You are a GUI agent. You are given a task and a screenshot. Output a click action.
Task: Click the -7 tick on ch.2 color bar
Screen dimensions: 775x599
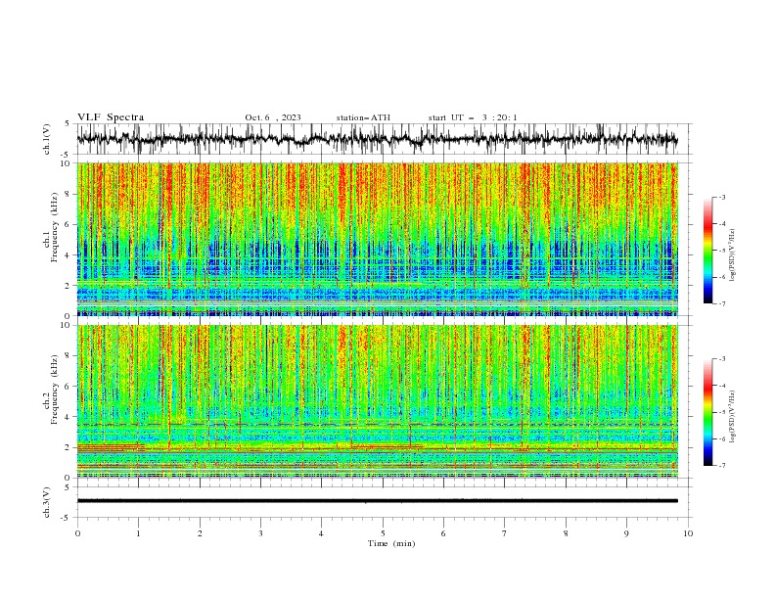pos(722,466)
